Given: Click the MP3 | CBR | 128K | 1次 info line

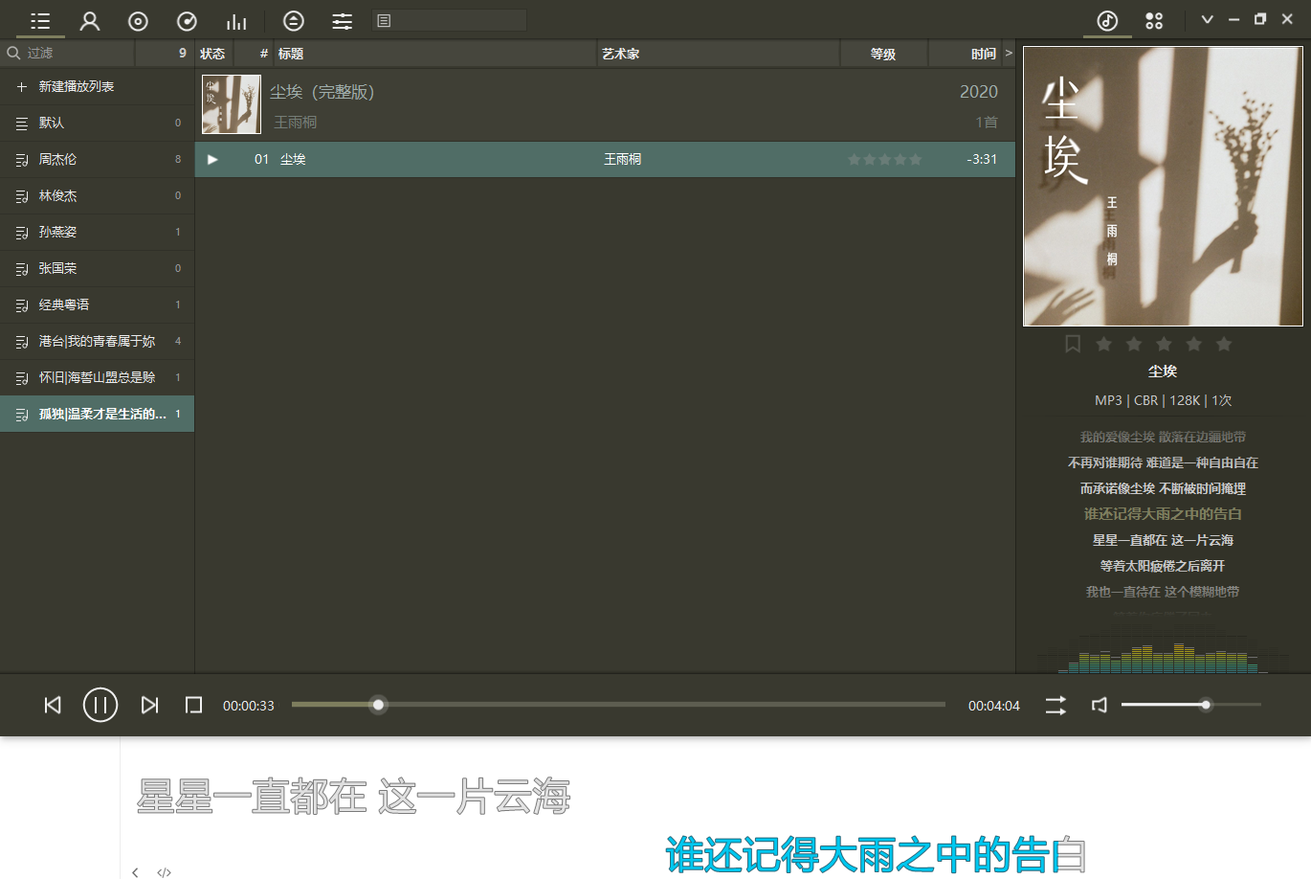Looking at the screenshot, I should (x=1163, y=400).
